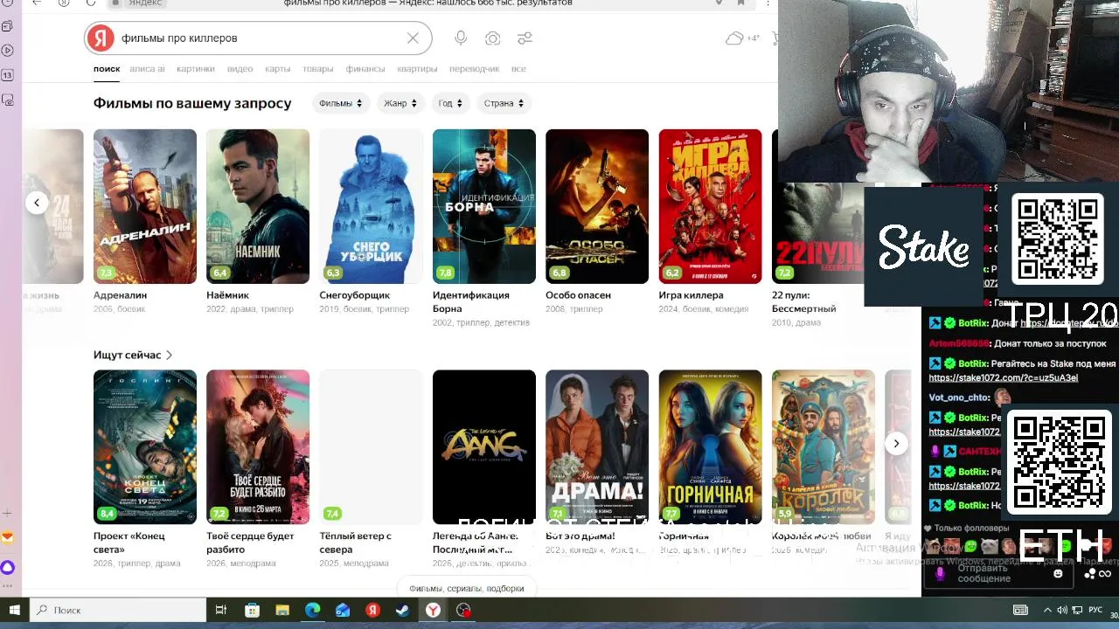The height and width of the screenshot is (629, 1119).
Task: Click the Yandex logo in search box
Action: click(101, 38)
